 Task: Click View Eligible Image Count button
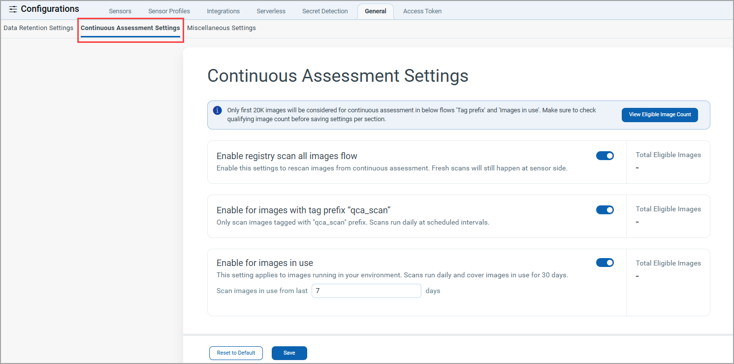click(x=660, y=115)
